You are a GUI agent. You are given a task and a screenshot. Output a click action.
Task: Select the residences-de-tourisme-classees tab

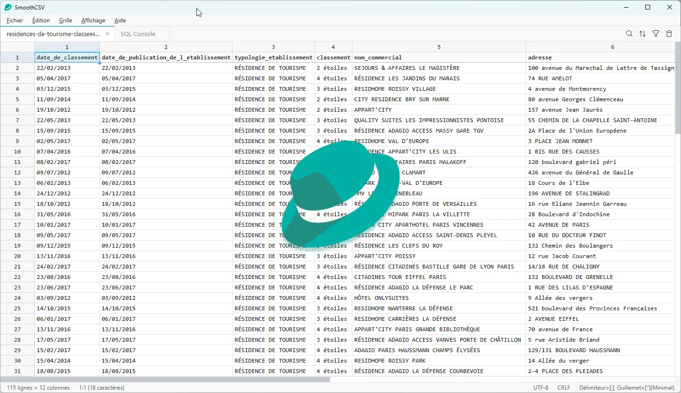(x=52, y=34)
